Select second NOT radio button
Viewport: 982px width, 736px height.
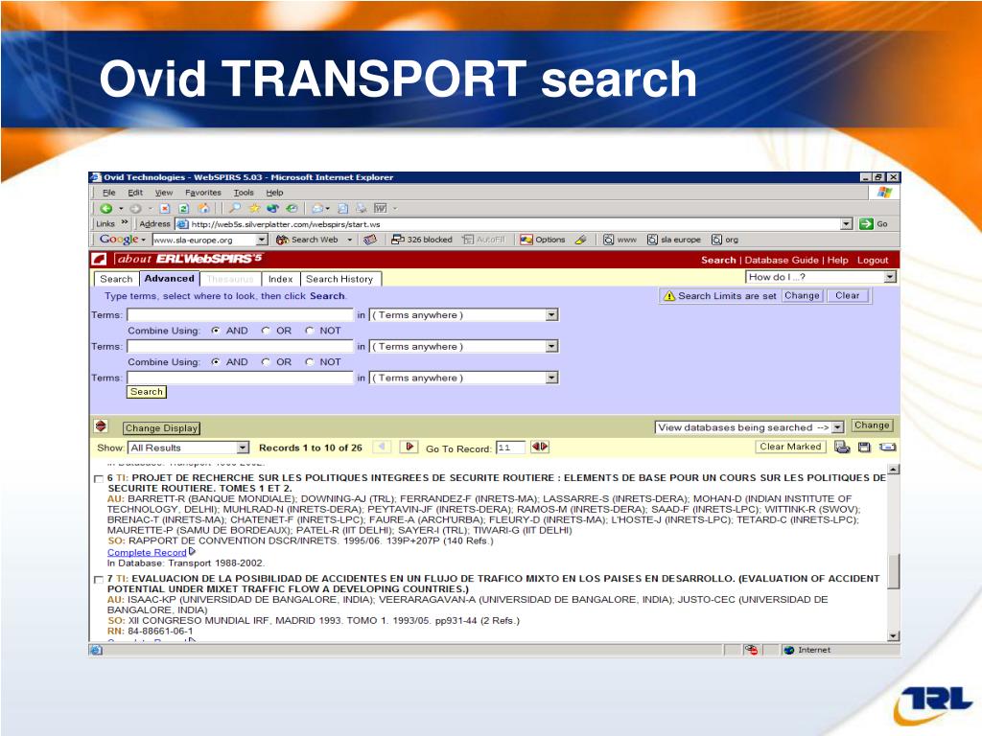click(x=310, y=361)
